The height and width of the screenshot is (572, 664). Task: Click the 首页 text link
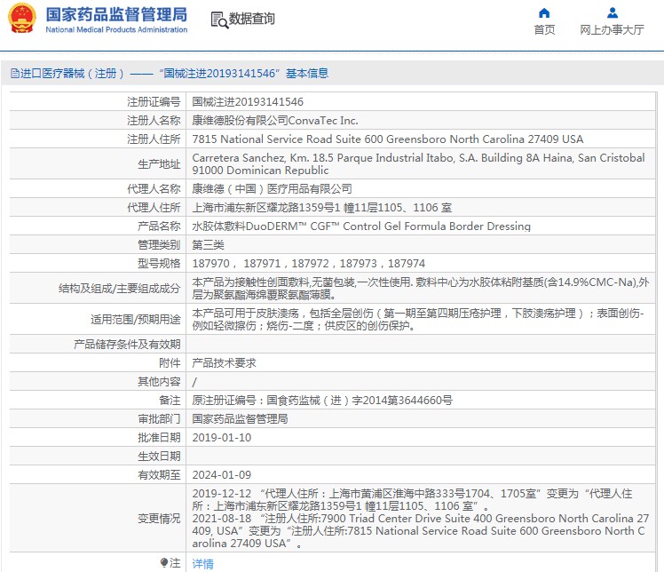544,29
